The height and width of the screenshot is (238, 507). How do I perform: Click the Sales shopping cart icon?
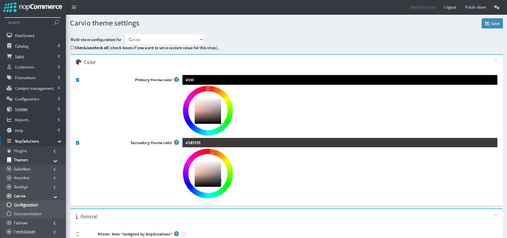pyautogui.click(x=9, y=57)
